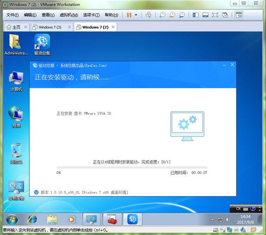Click VMware sound card status icon
266x235 pixels.
point(243,230)
